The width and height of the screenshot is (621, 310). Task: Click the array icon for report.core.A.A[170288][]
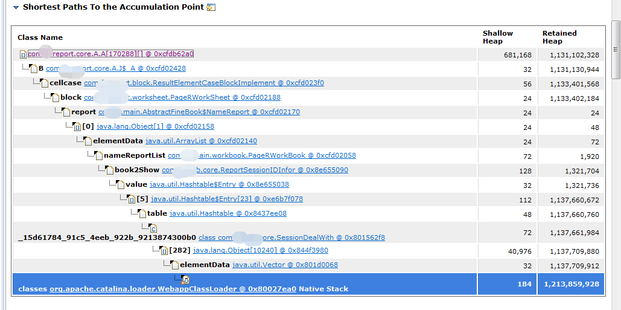pyautogui.click(x=24, y=54)
